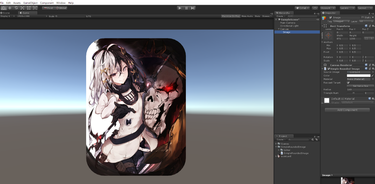Image resolution: width=375 pixels, height=184 pixels.
Task: Select the combined Transform tool
Action: (x=35, y=8)
